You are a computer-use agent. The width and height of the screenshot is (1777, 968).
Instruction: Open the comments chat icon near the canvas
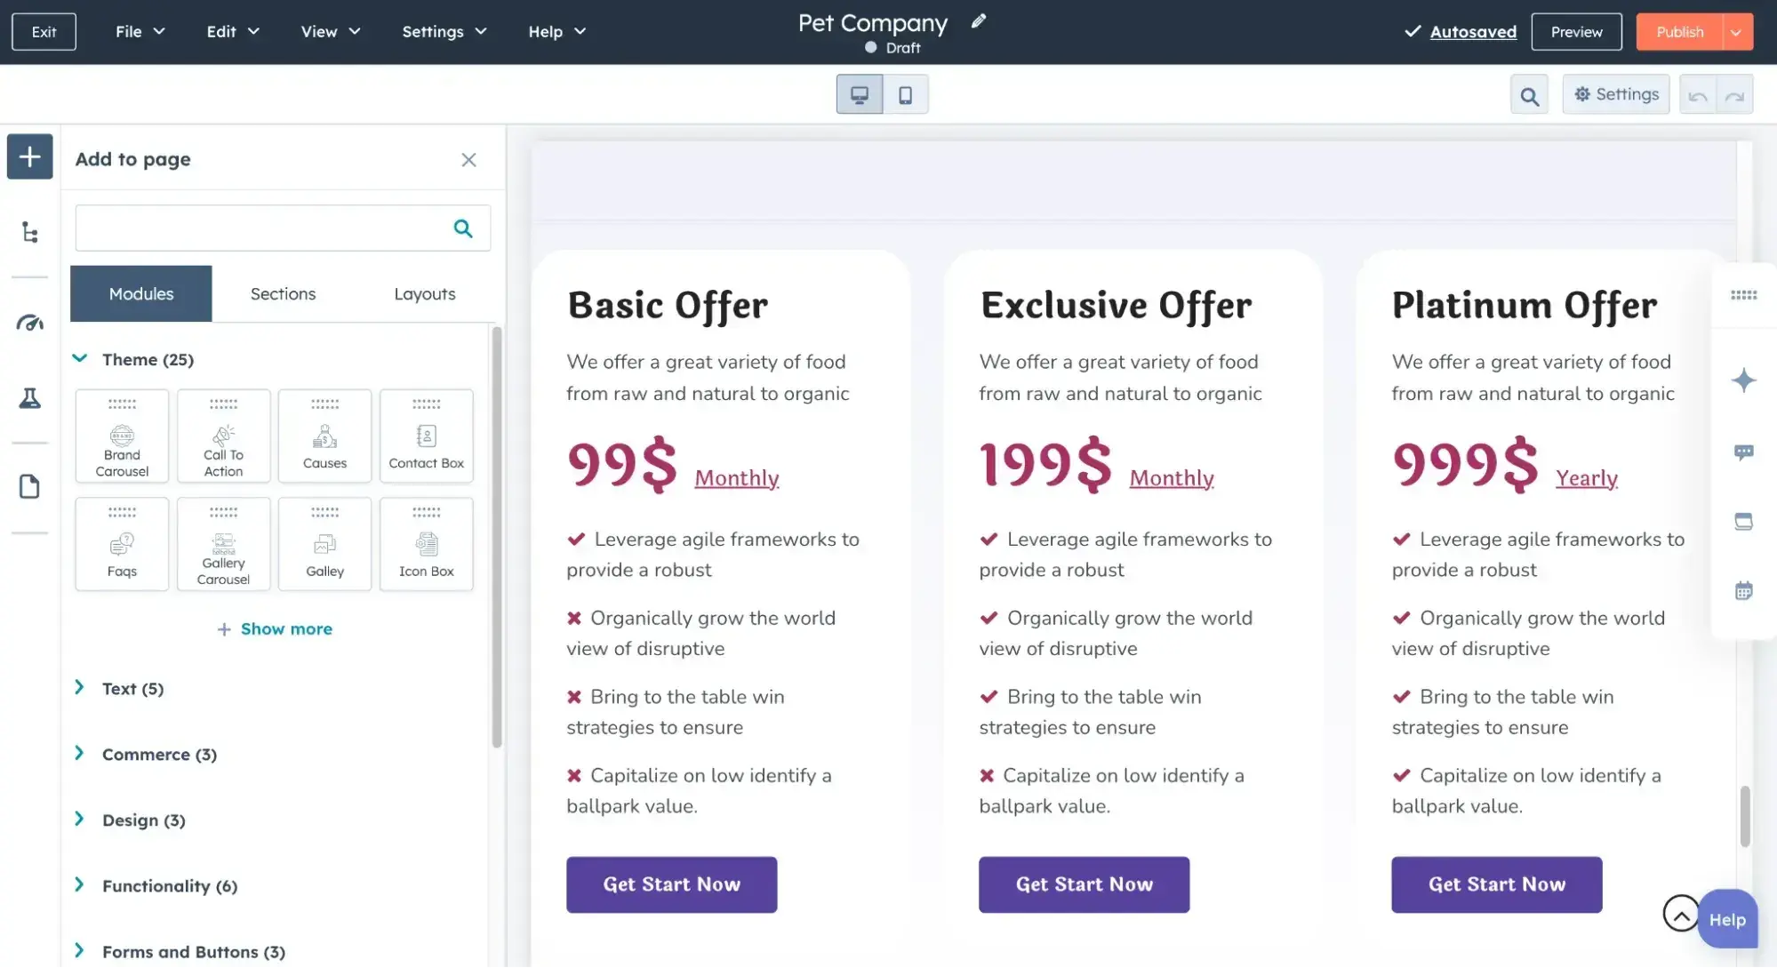[1744, 452]
